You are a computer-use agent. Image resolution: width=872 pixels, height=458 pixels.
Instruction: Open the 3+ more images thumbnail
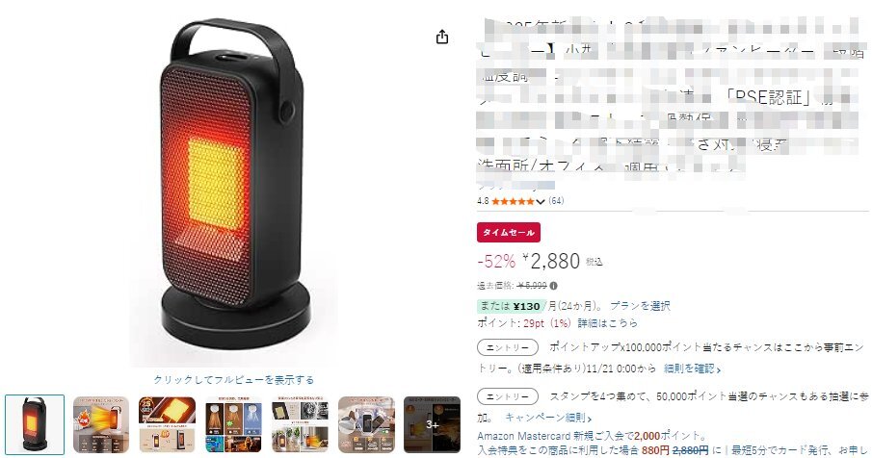(432, 424)
